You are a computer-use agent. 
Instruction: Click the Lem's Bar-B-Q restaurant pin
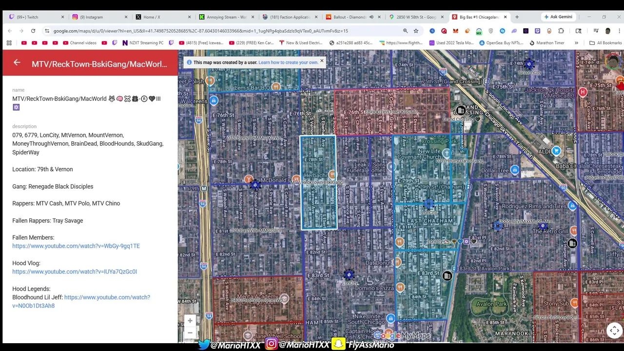276,87
